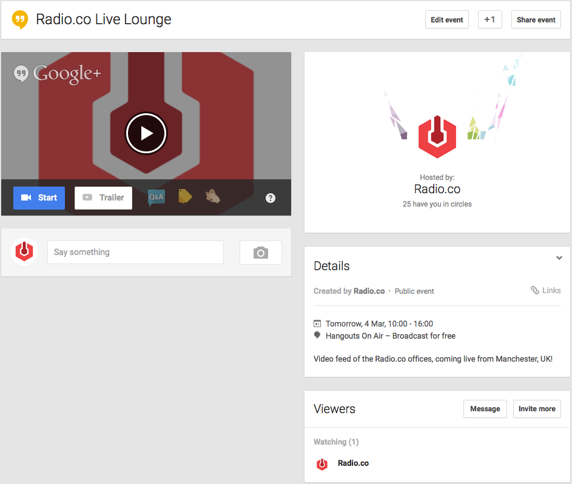Click the +1 button
The image size is (572, 484).
click(x=490, y=19)
